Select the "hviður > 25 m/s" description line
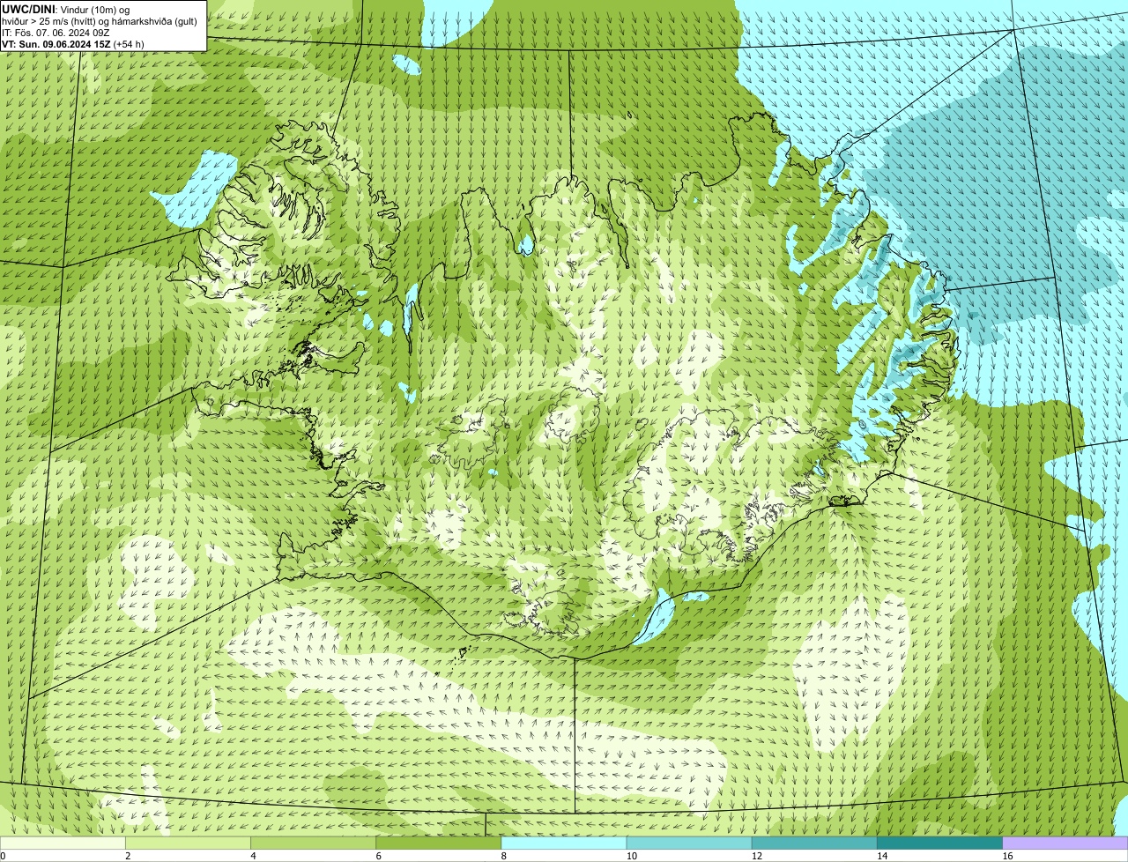This screenshot has width=1128, height=862. coord(100,21)
